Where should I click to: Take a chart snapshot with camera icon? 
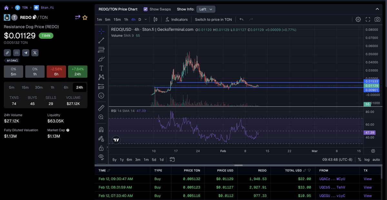(377, 19)
